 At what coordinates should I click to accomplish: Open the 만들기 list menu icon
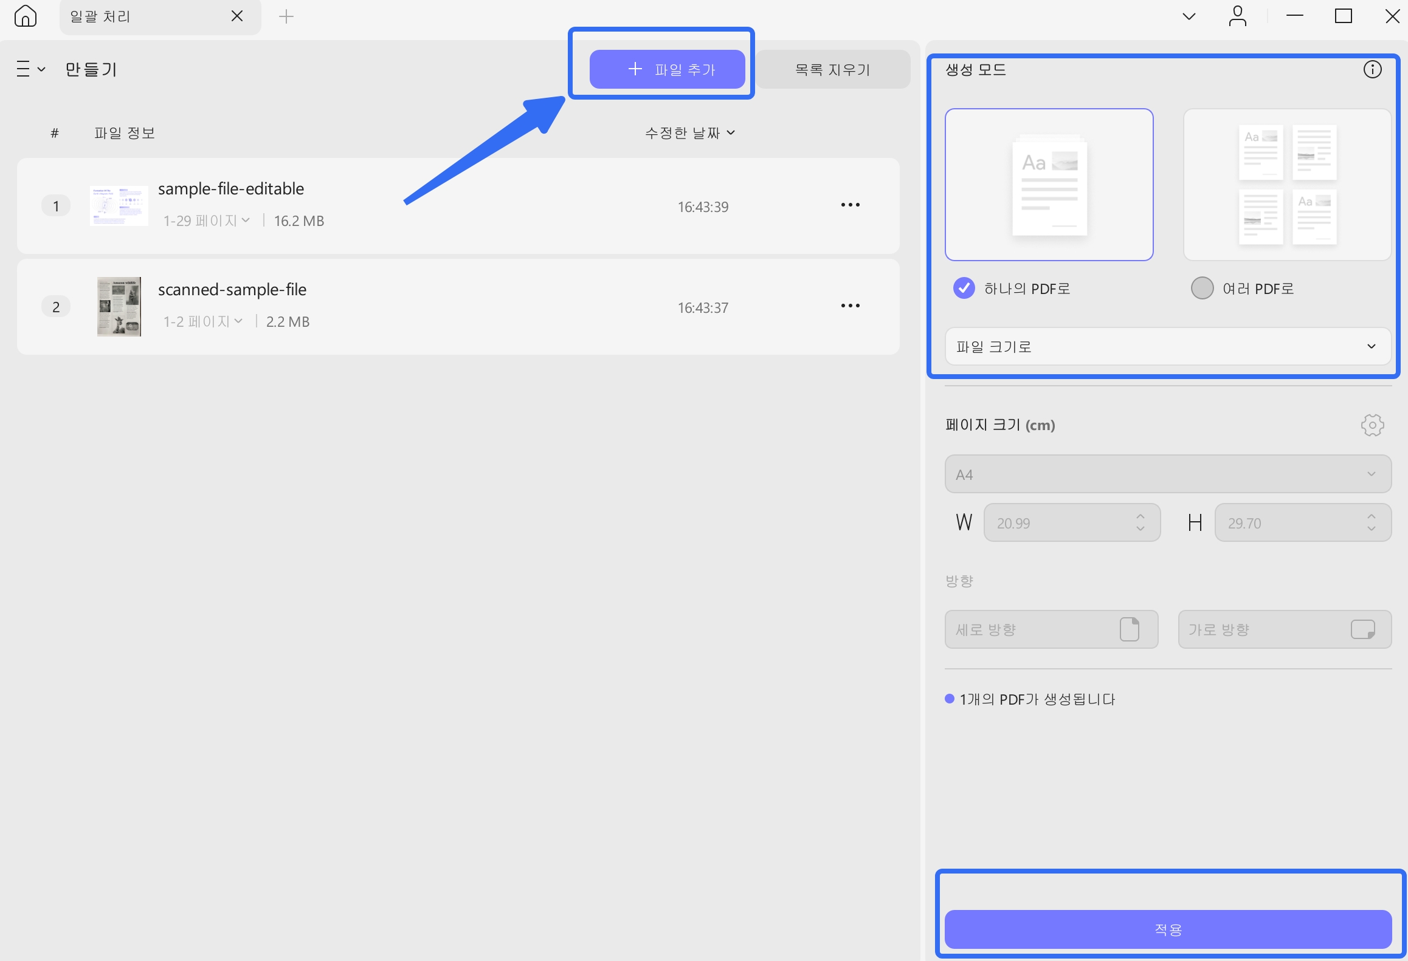[30, 69]
